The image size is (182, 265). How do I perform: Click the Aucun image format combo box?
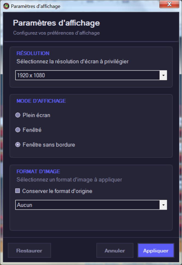[x=91, y=205]
